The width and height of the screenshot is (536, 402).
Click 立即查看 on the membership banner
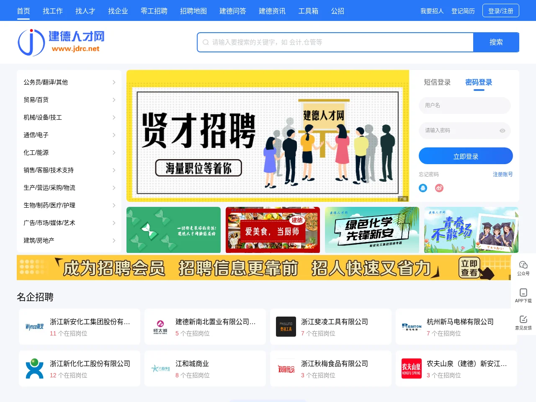[x=469, y=268]
